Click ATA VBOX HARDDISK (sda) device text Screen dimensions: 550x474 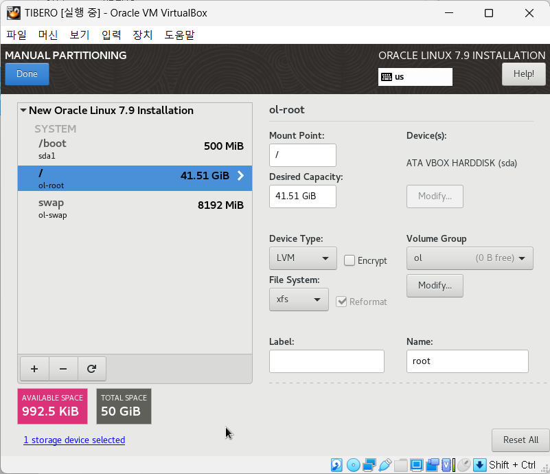pos(461,163)
